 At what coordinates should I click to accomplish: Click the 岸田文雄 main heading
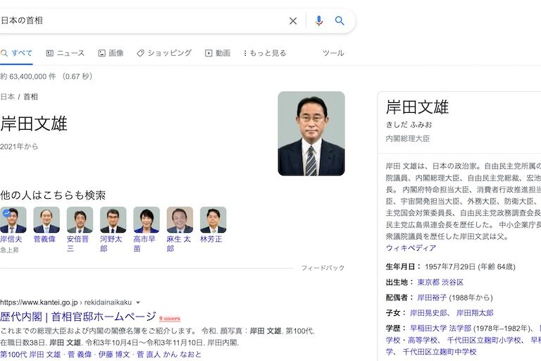pyautogui.click(x=34, y=123)
